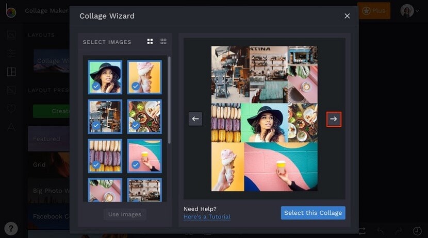Go back to previous collage layout arrow
Viewport: 428px width, 238px height.
195,119
